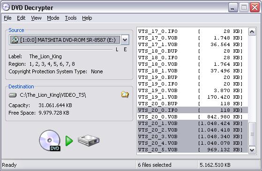Click the label value The_Lion_King
262x171 pixels.
45,56
